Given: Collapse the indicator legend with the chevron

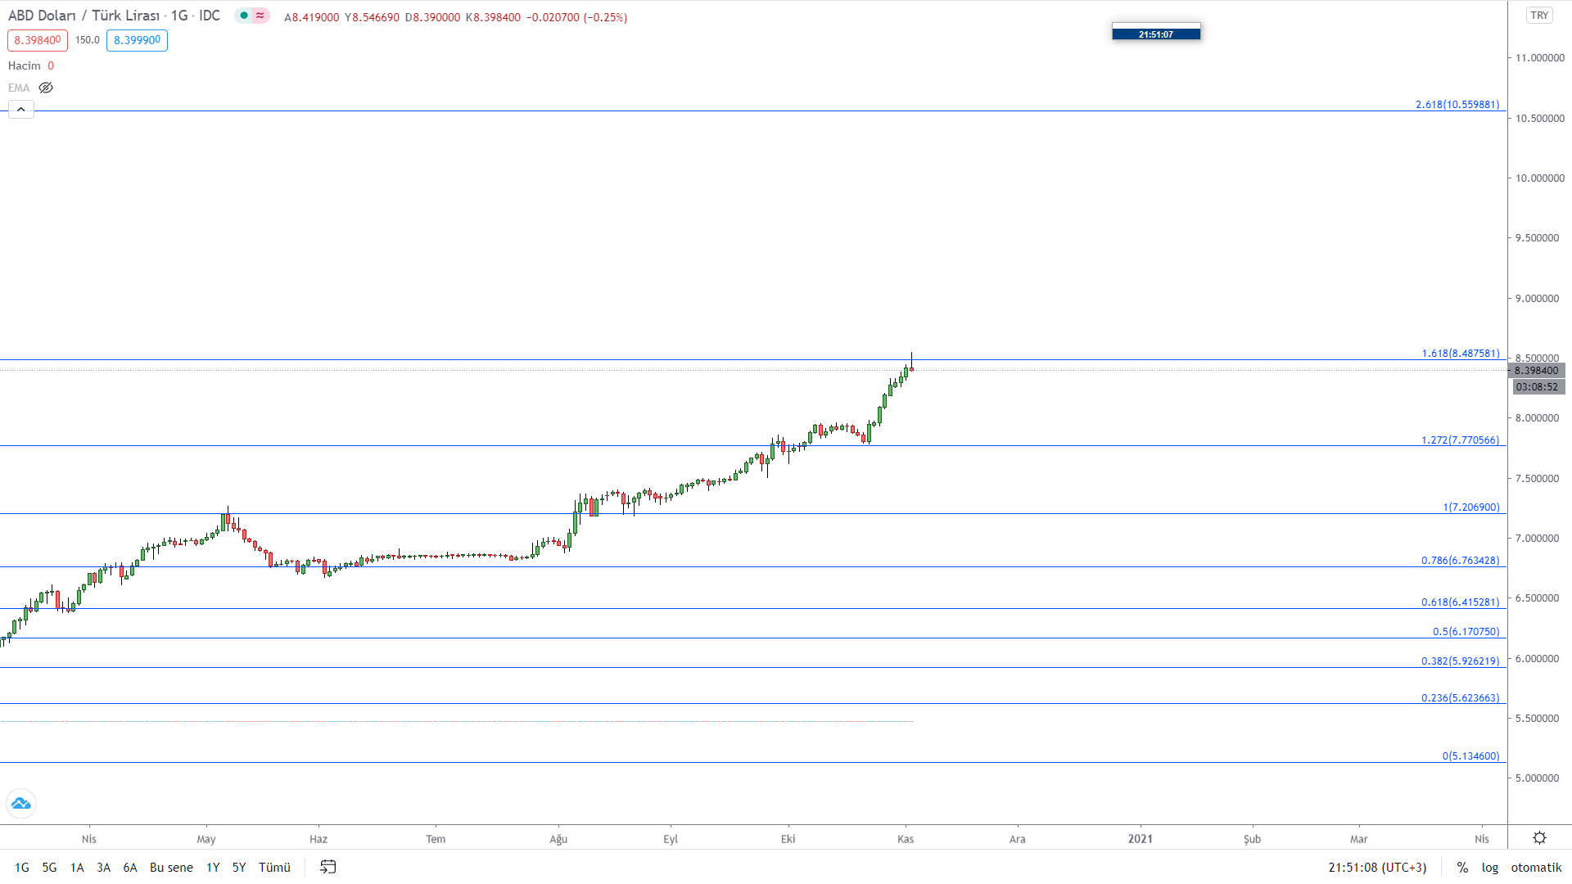Looking at the screenshot, I should [21, 109].
